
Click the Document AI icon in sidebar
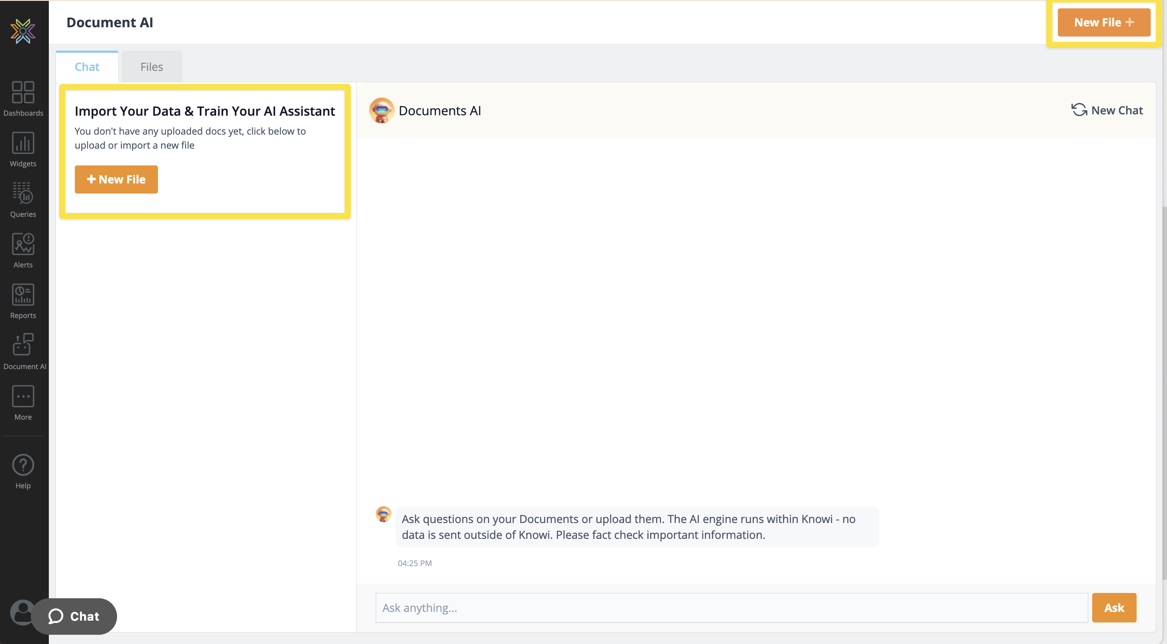pos(24,351)
